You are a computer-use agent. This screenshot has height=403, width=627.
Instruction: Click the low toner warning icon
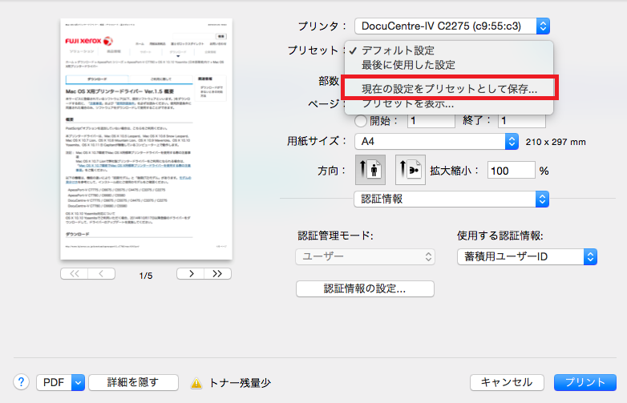point(196,383)
